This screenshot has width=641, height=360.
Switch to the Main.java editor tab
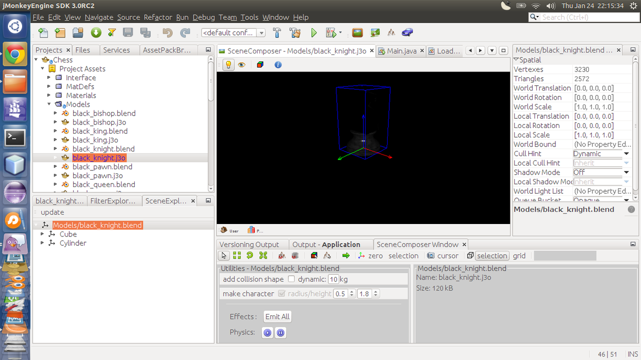click(401, 51)
